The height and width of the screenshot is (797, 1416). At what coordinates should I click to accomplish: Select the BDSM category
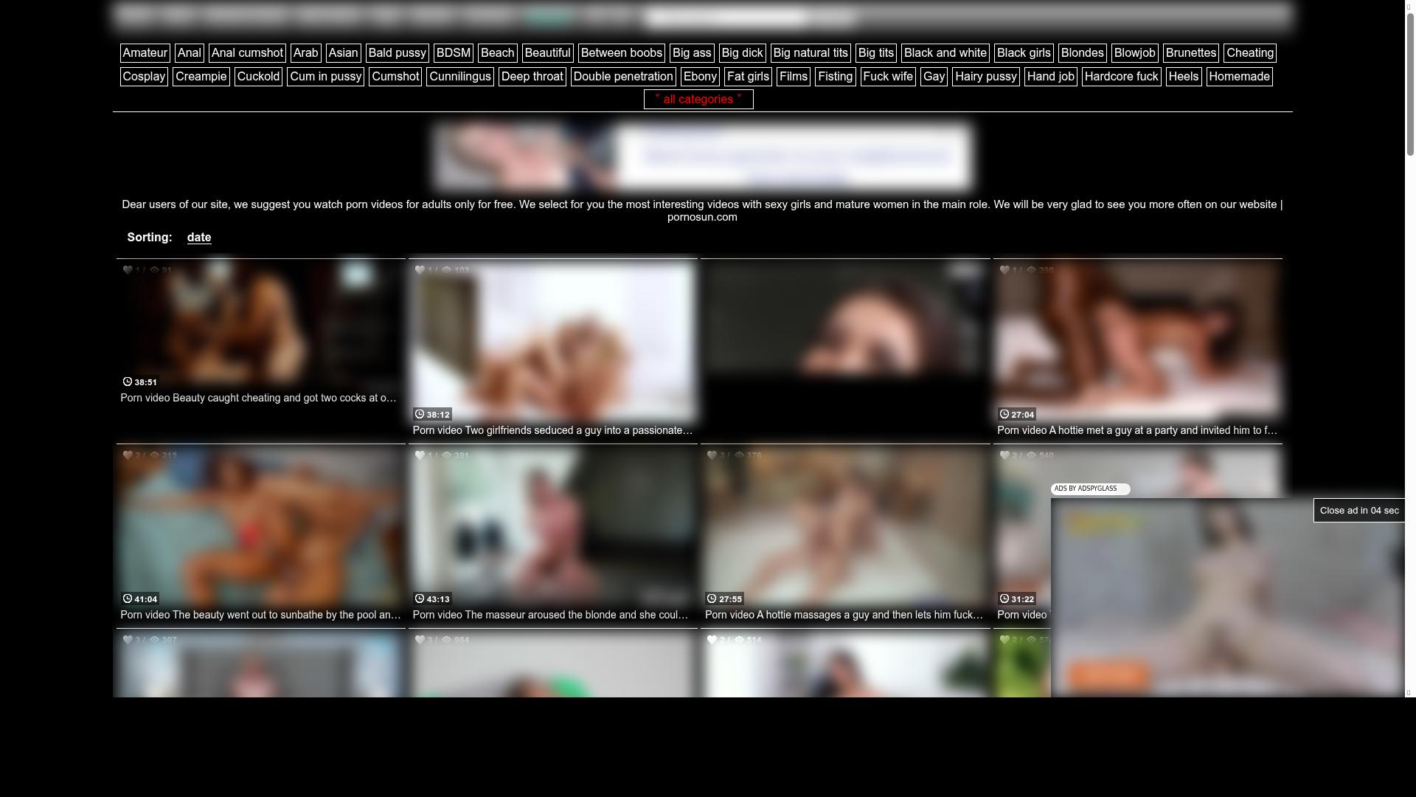(x=454, y=52)
